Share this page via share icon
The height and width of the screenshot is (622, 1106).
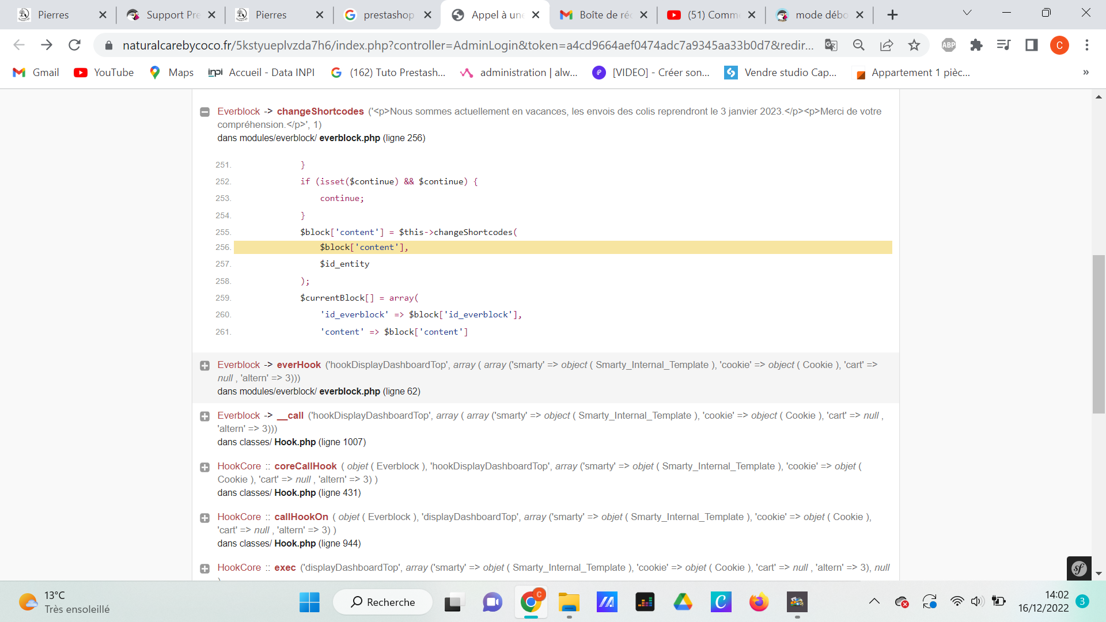[x=887, y=45]
